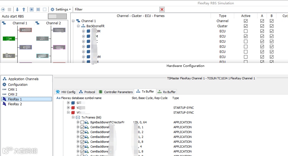
Task: Click the Aa case-sensitive search icon
Action: coord(58,98)
